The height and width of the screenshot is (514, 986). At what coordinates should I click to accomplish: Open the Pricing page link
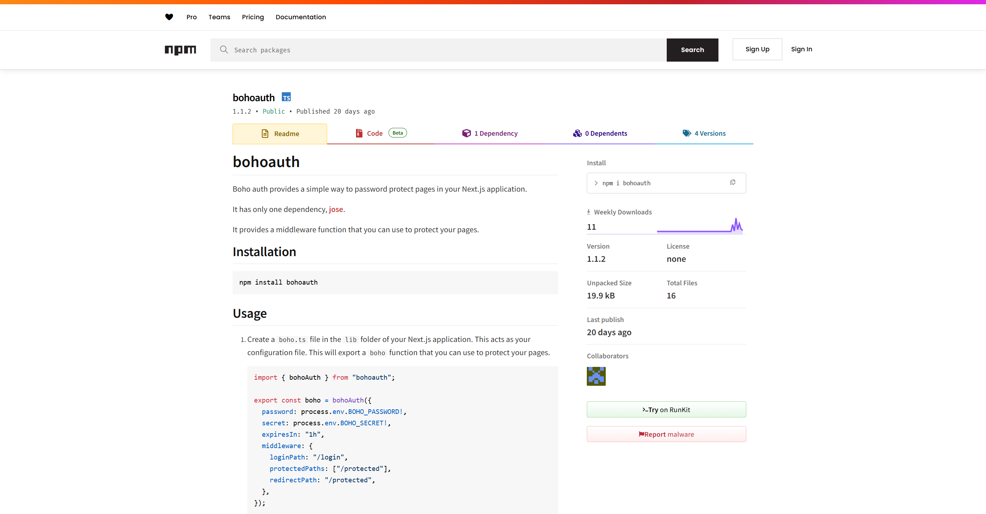coord(253,17)
